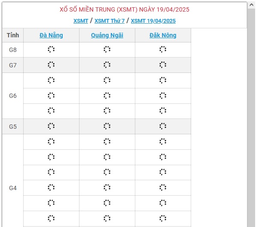The image size is (256, 227).
Task: Click G8 loading spinner for Đắk Nông
Action: click(163, 49)
